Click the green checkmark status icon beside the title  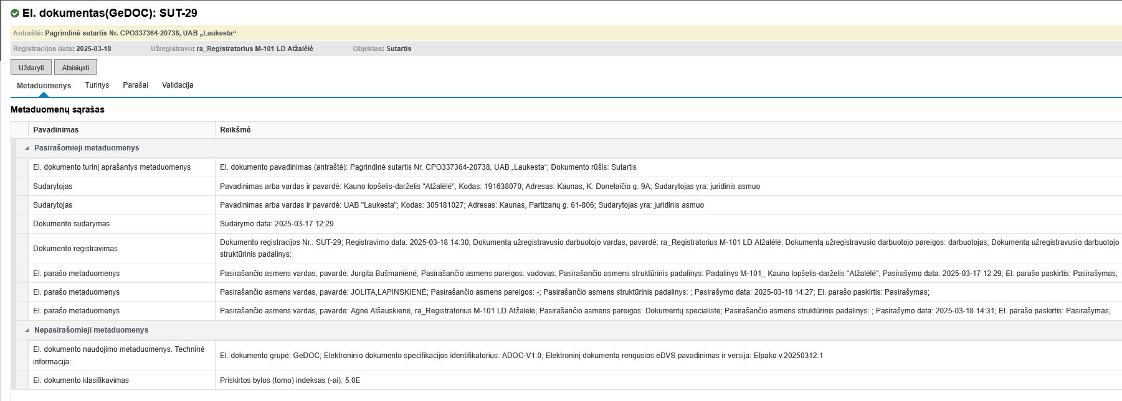coord(15,13)
